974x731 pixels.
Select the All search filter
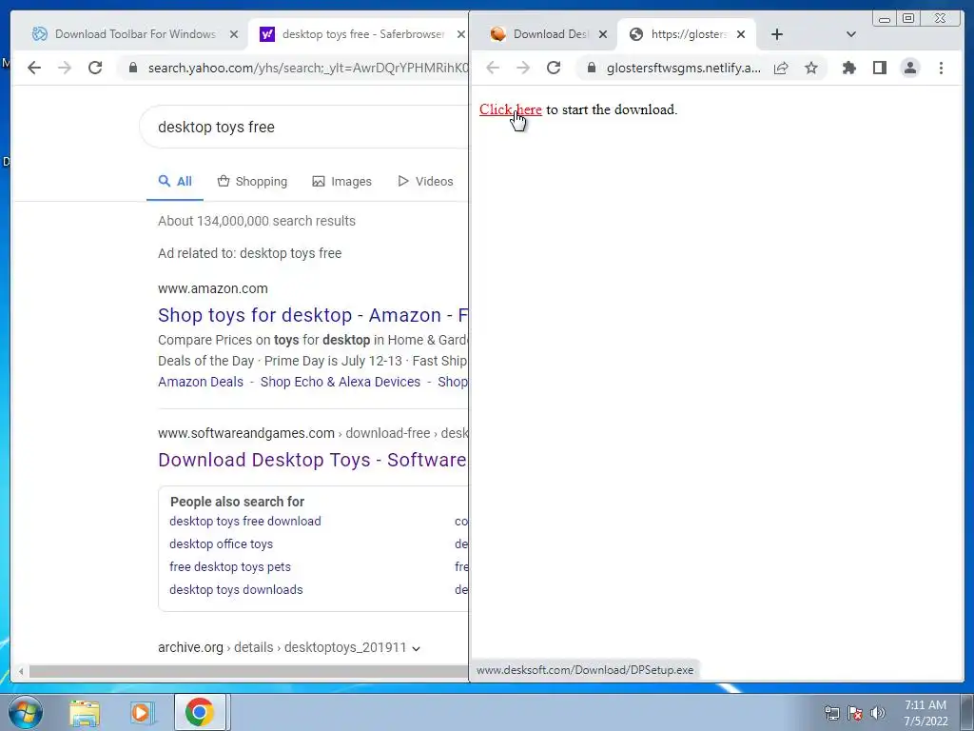click(175, 182)
